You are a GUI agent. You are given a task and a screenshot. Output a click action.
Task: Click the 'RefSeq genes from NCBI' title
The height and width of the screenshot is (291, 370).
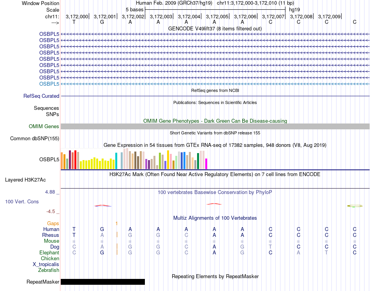pos(215,90)
